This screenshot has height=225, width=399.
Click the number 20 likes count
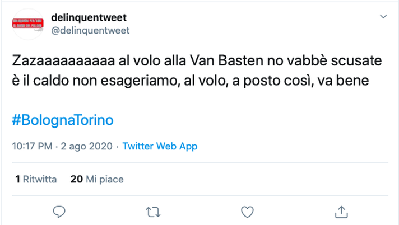click(x=77, y=179)
